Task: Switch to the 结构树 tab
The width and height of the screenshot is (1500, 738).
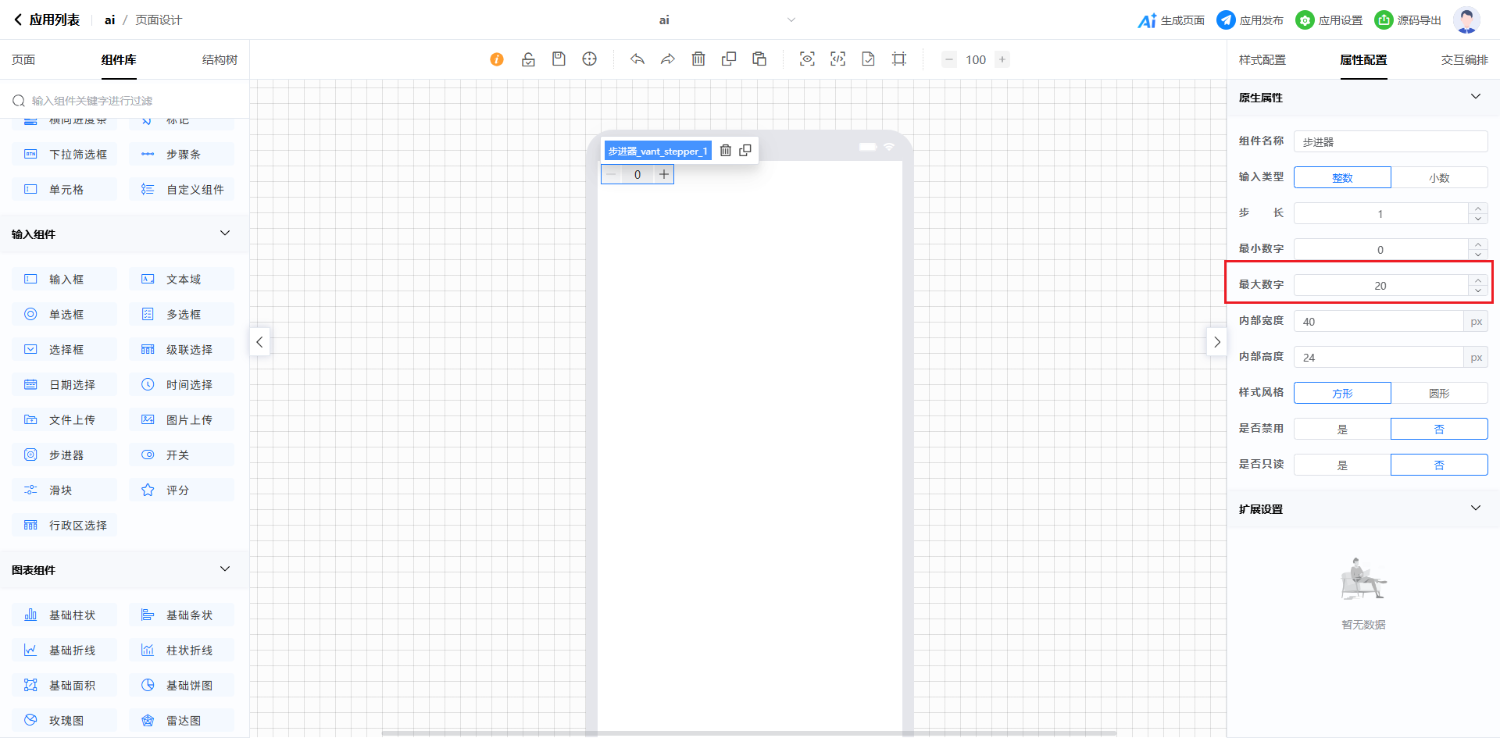Action: pyautogui.click(x=220, y=60)
